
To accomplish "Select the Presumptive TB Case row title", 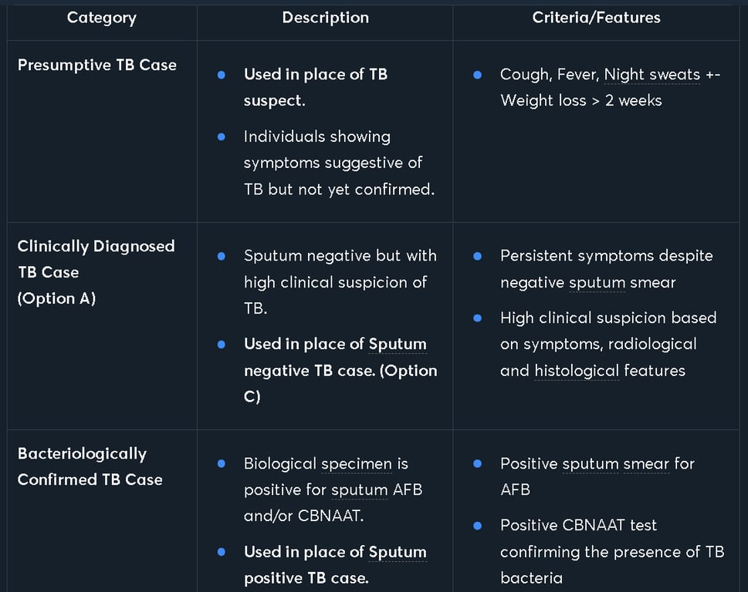I will [97, 65].
